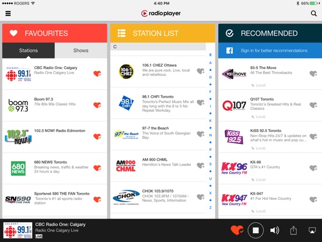Image resolution: width=322 pixels, height=242 pixels.
Task: Open the KiSS 92.5 logo
Action: (234, 137)
